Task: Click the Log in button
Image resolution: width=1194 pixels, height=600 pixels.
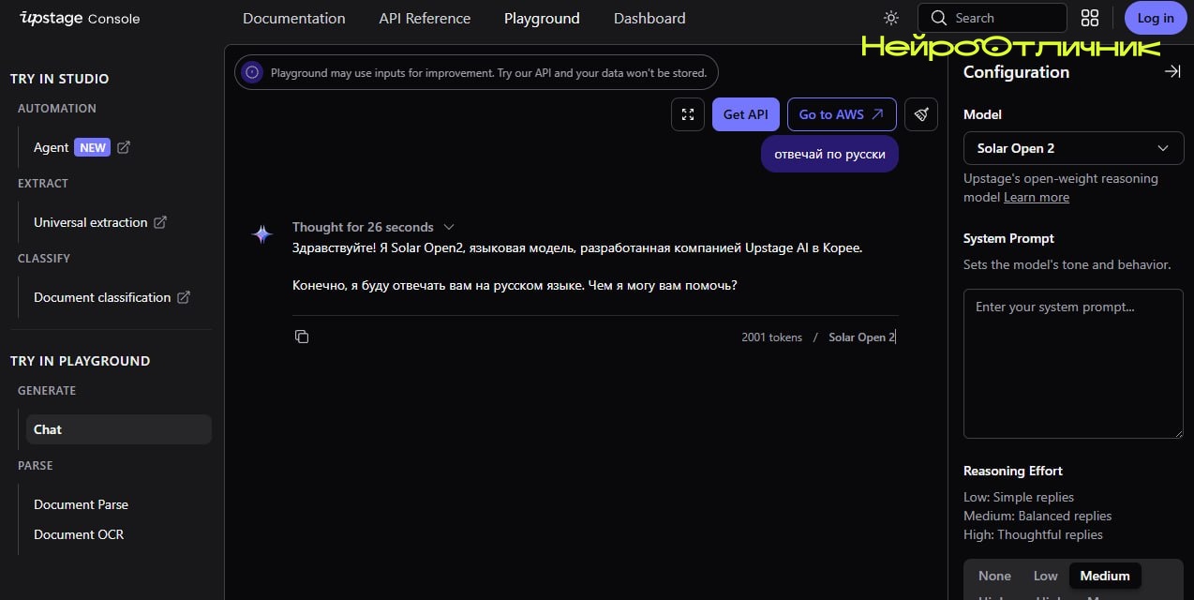Action: tap(1155, 18)
